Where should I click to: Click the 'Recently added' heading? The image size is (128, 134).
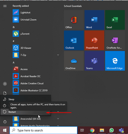21,6
